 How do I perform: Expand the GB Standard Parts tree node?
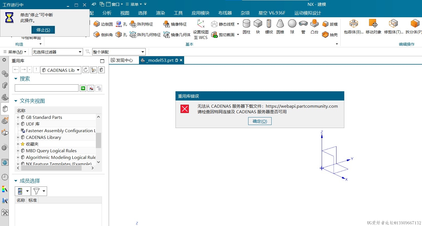pos(18,117)
